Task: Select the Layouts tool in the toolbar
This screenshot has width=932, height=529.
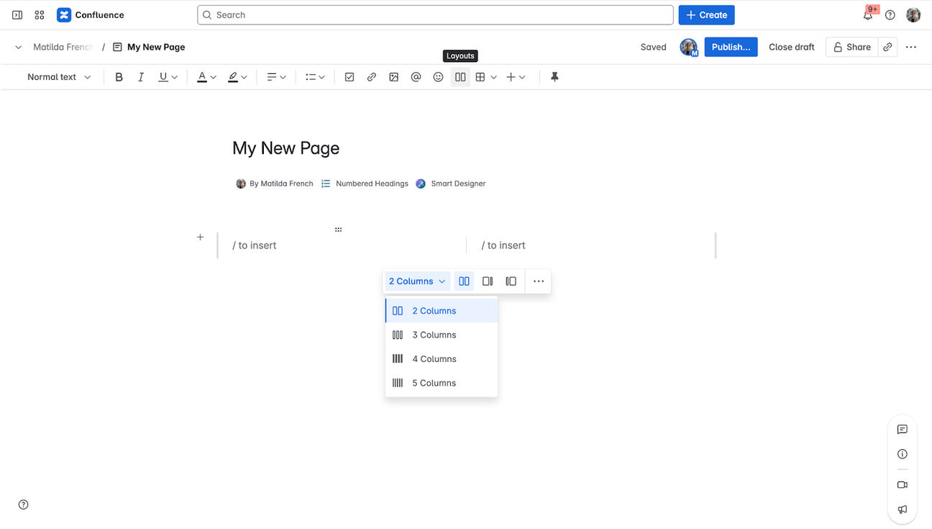Action: tap(460, 77)
